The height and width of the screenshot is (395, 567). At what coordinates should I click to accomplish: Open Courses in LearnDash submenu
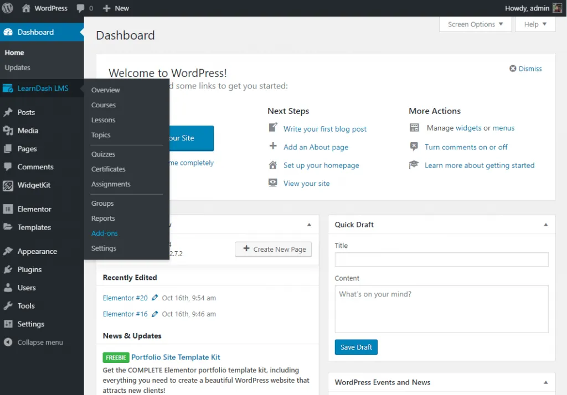tap(104, 105)
